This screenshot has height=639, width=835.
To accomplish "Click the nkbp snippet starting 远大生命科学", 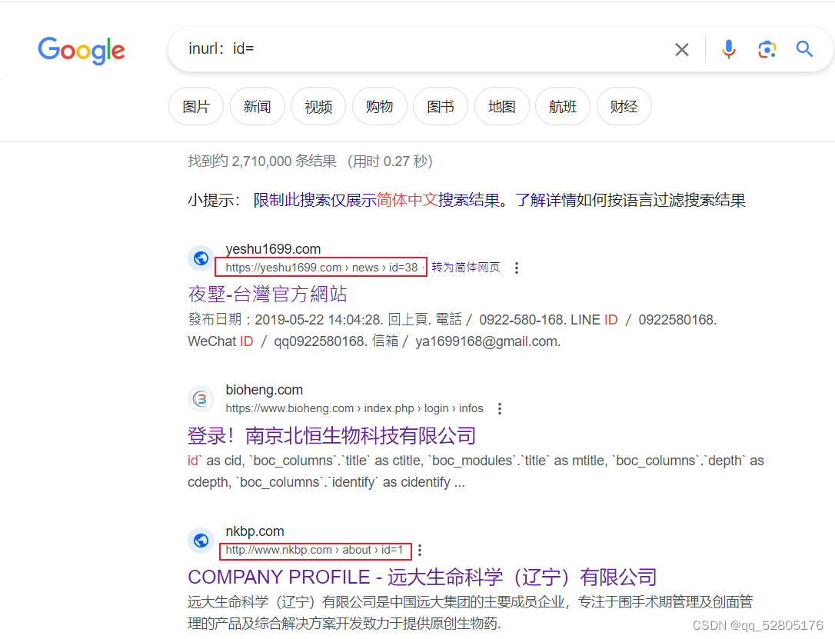I will pos(471,612).
